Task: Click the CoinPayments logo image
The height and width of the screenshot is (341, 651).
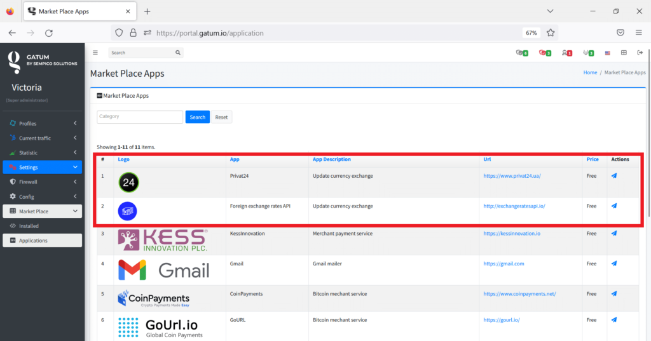Action: 154,298
